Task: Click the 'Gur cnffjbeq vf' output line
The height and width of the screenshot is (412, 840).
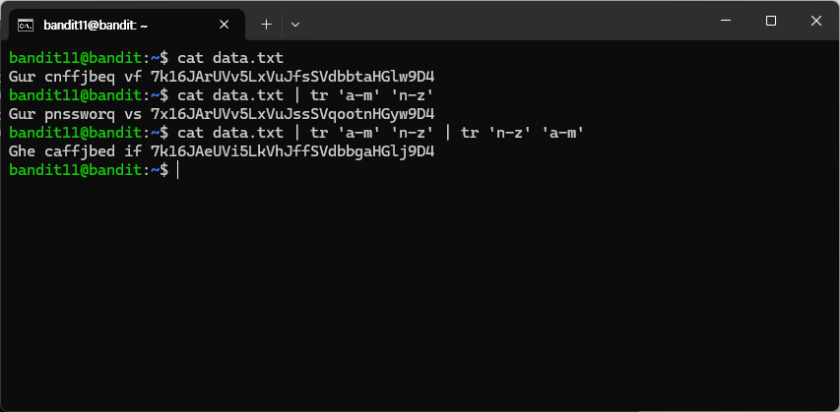Action: [75, 77]
